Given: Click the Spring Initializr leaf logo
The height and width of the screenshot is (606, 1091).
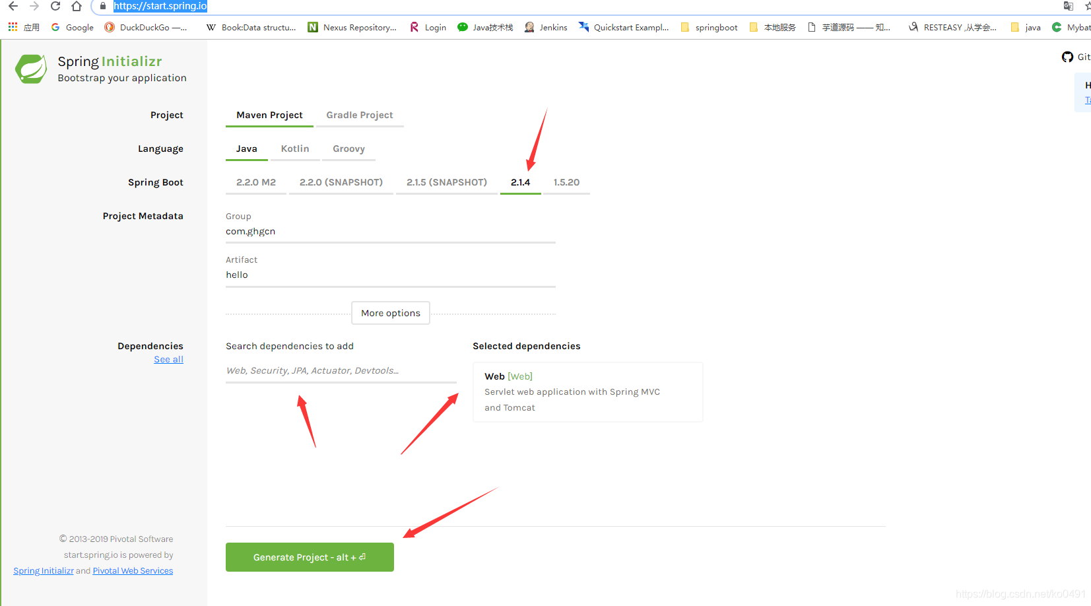Looking at the screenshot, I should (31, 69).
